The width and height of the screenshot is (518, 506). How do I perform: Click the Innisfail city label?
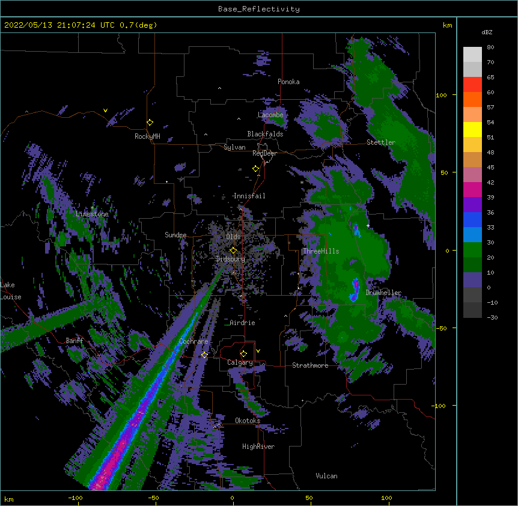[249, 196]
